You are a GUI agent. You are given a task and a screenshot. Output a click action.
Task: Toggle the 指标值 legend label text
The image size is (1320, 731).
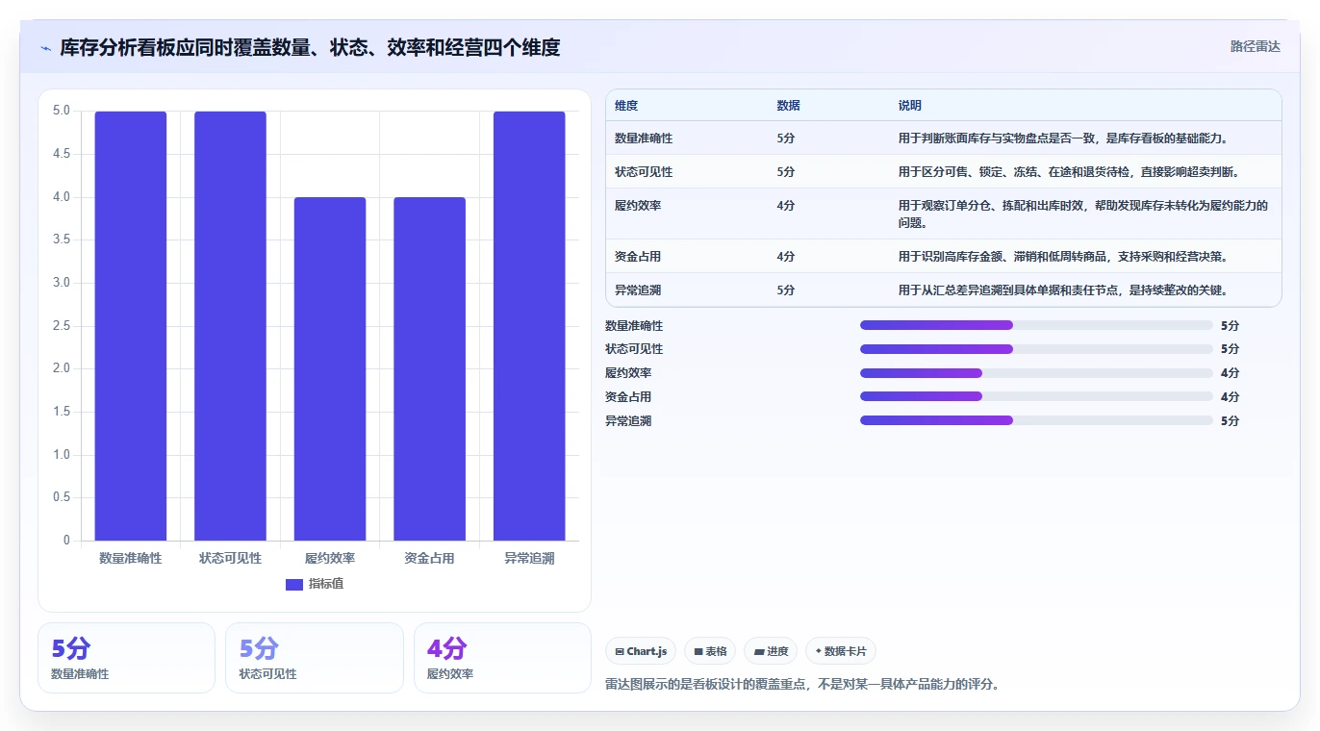[x=326, y=584]
